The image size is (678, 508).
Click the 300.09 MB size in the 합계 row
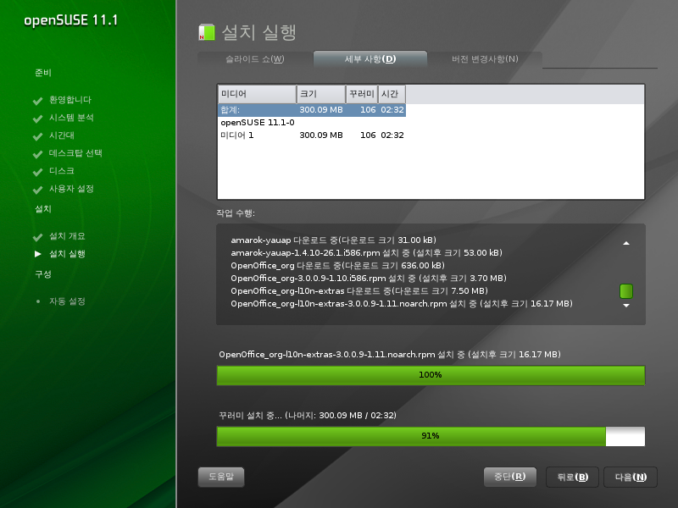coord(321,110)
